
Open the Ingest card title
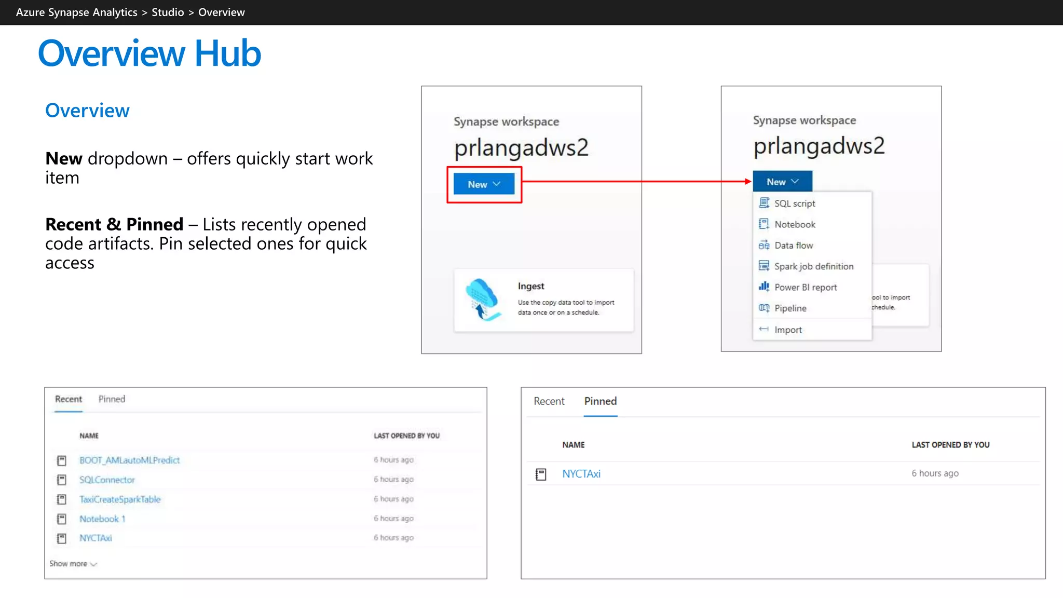[530, 286]
